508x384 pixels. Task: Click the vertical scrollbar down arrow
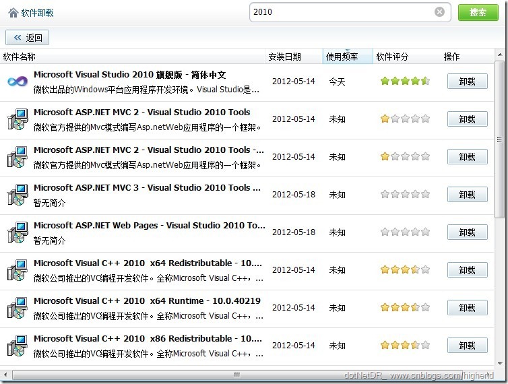click(x=499, y=363)
